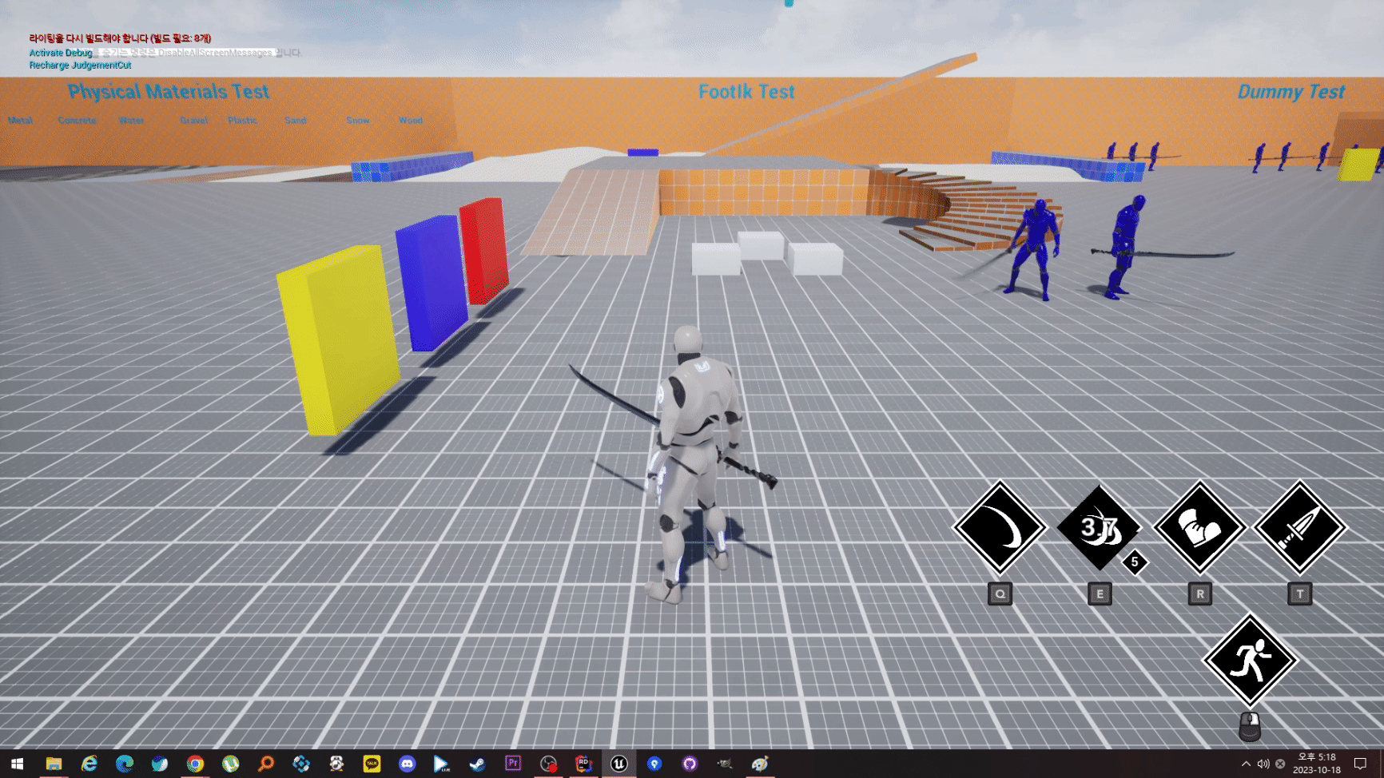1384x778 pixels.
Task: Open File Explorer from the taskbar
Action: 54,764
